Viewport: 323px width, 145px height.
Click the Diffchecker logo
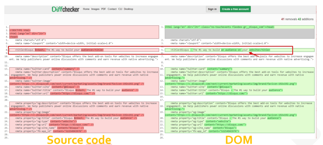point(65,9)
